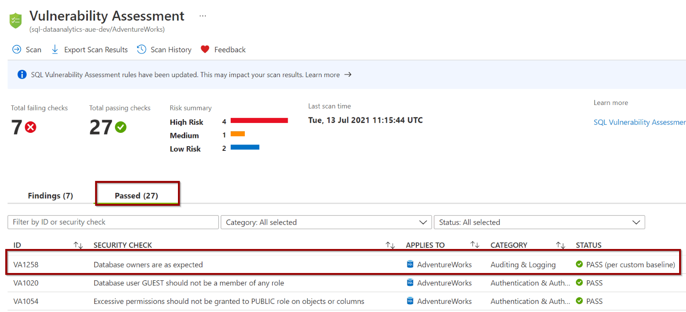Sort by Security Check column arrows
This screenshot has height=312, width=686.
pos(390,245)
